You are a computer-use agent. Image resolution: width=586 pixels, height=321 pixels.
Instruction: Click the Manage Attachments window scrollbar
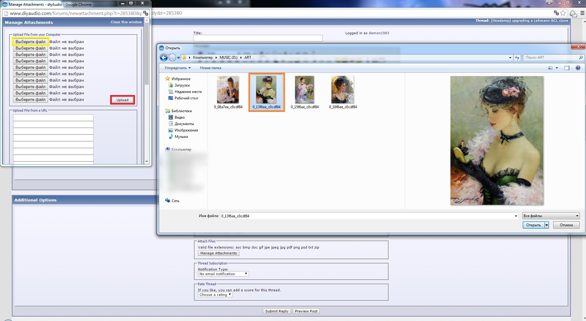(x=147, y=53)
